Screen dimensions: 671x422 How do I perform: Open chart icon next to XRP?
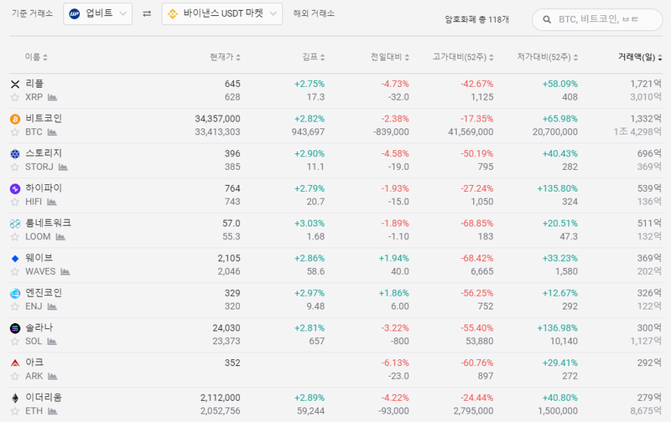coord(52,97)
